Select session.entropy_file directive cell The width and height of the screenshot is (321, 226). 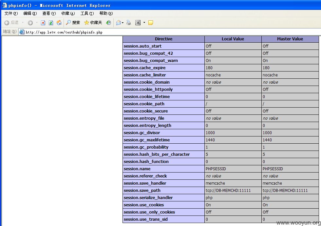(163, 118)
